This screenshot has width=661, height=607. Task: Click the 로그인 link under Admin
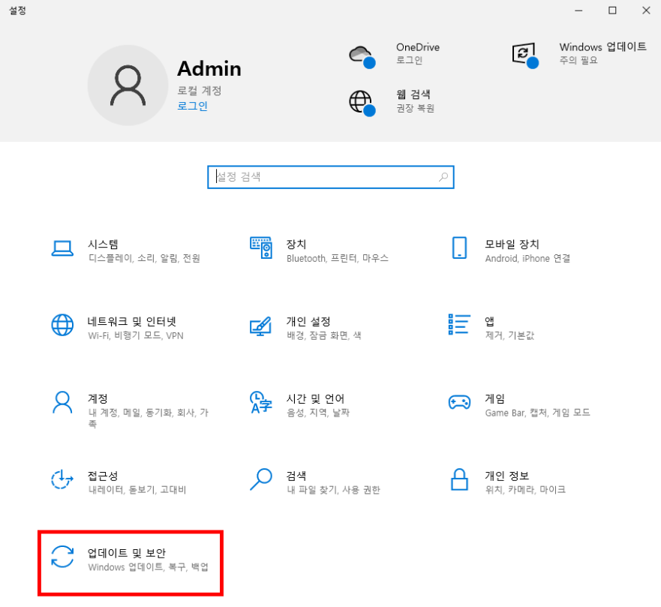click(x=192, y=106)
